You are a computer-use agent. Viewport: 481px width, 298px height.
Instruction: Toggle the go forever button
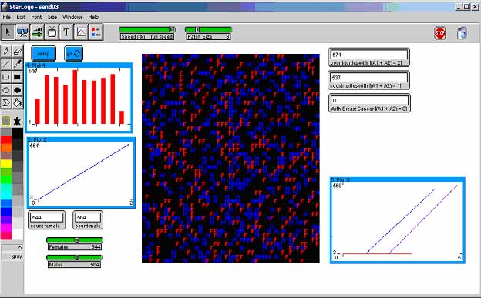pyautogui.click(x=73, y=54)
